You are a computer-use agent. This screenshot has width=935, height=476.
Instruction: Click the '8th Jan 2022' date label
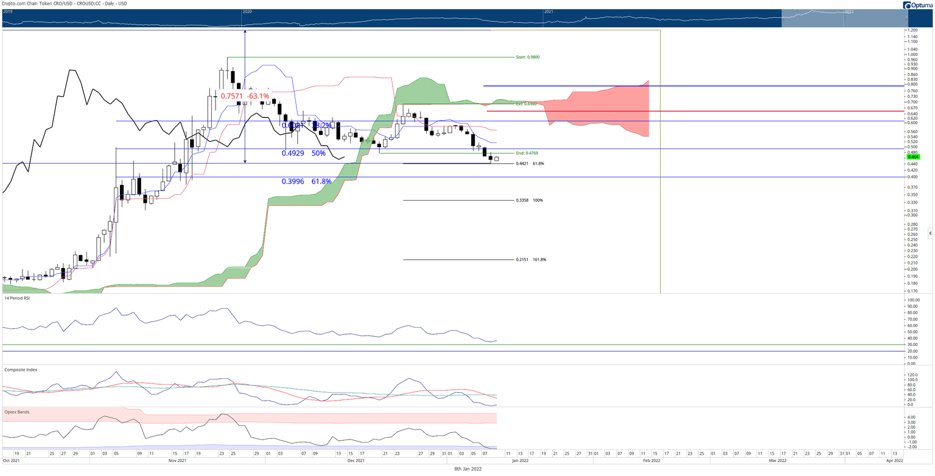pos(467,470)
